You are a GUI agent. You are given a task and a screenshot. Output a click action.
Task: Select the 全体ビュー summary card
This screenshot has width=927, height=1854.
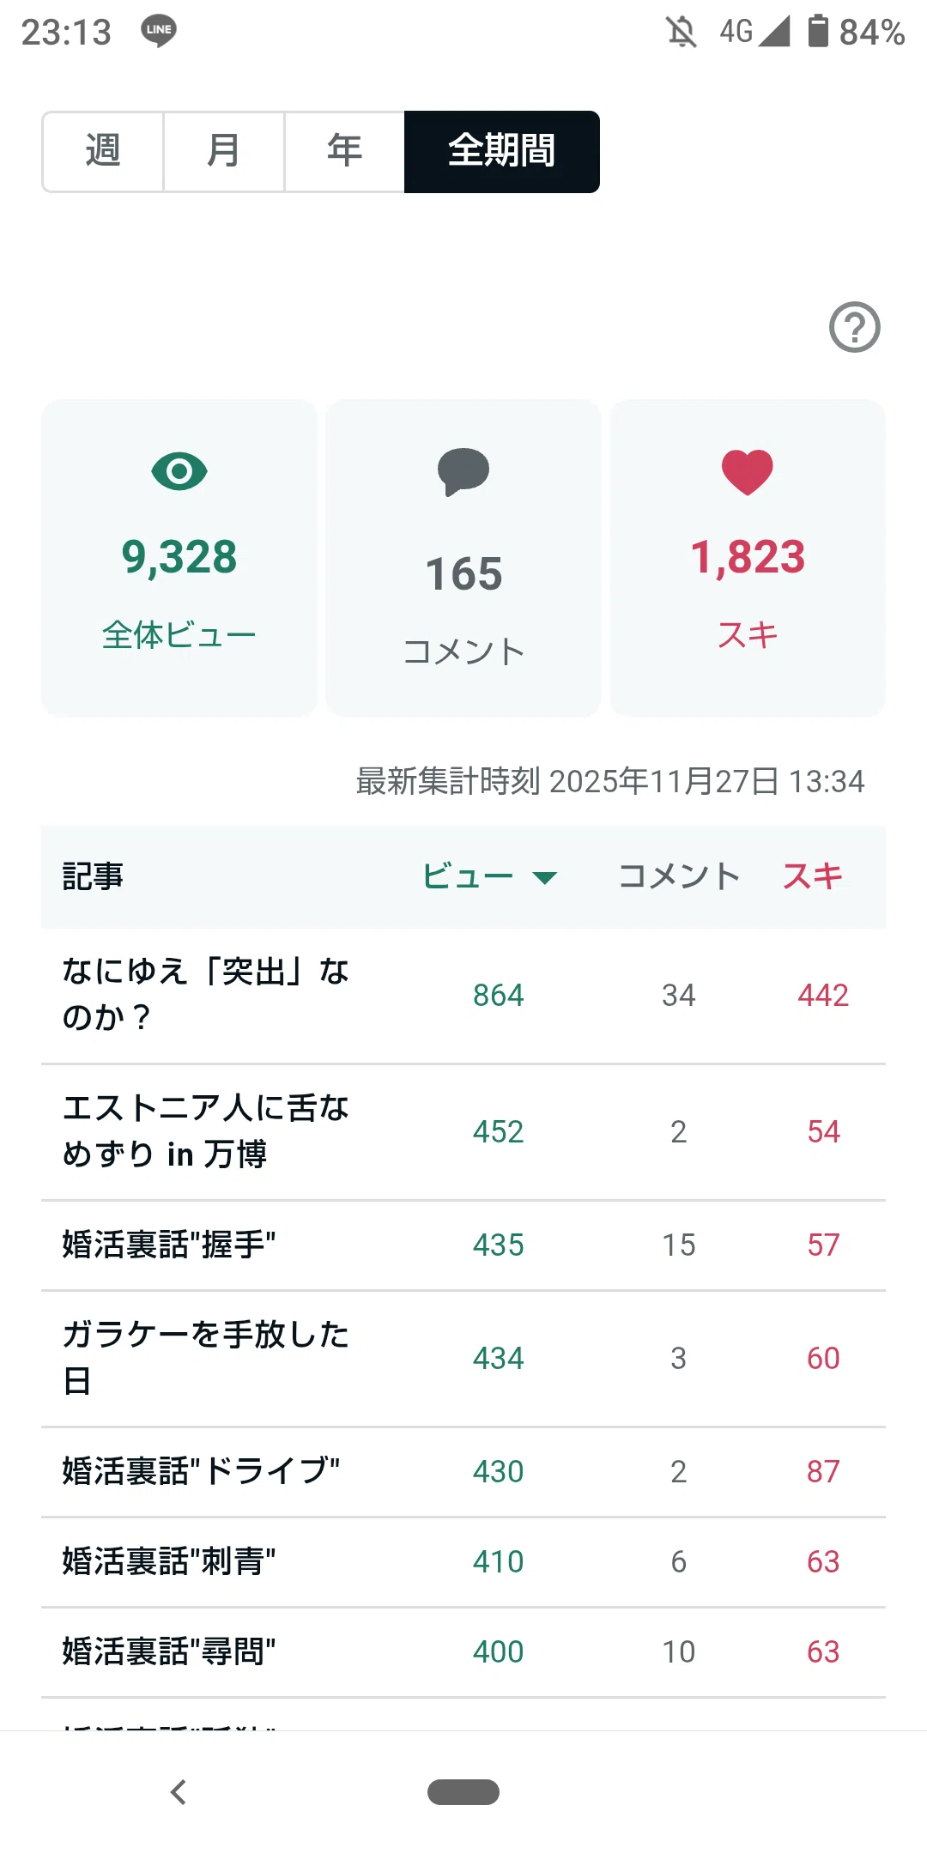179,558
